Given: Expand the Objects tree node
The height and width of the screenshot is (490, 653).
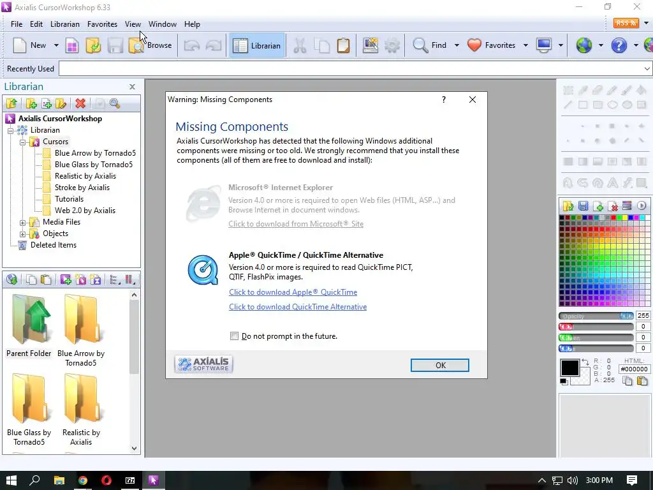Looking at the screenshot, I should click(22, 234).
